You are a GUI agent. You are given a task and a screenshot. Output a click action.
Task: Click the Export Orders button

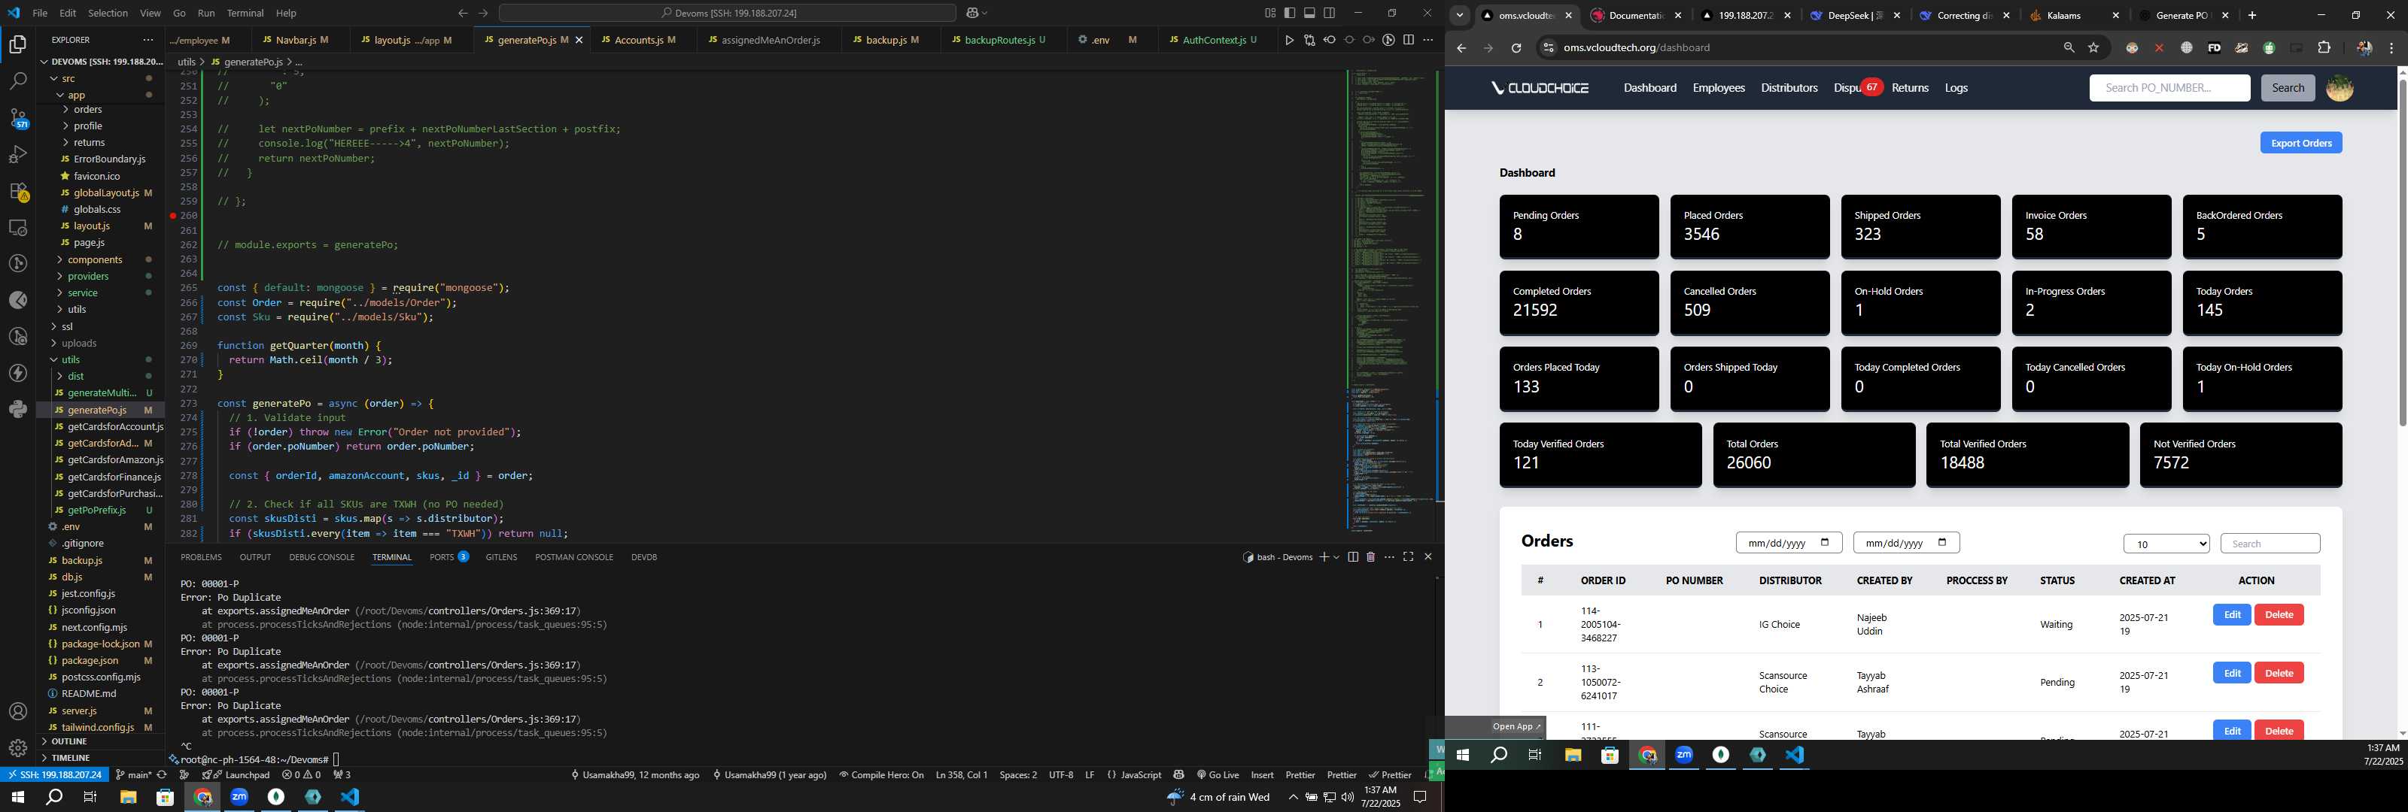click(2300, 143)
